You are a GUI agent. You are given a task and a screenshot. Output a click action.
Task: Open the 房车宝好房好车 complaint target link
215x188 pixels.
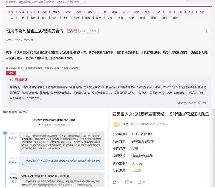click(143, 141)
